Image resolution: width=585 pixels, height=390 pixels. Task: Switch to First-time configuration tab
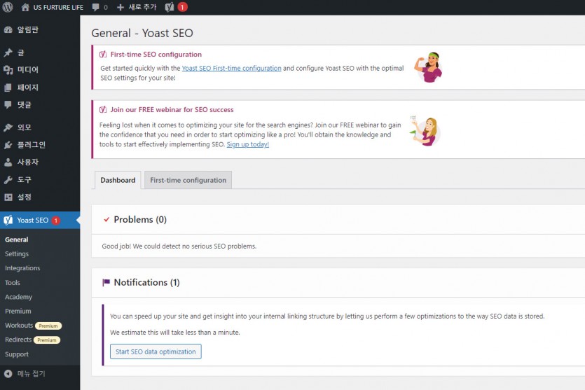188,180
